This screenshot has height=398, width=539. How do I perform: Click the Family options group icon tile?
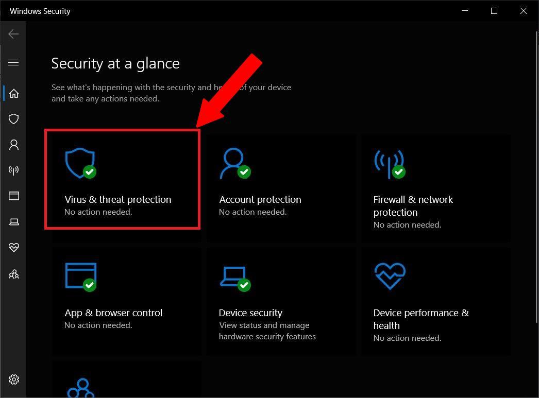pos(81,388)
